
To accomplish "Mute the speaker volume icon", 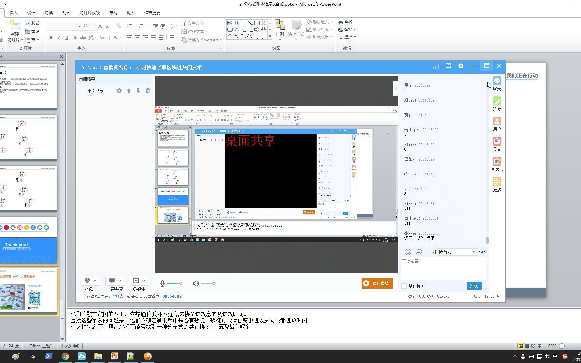I will pyautogui.click(x=196, y=283).
